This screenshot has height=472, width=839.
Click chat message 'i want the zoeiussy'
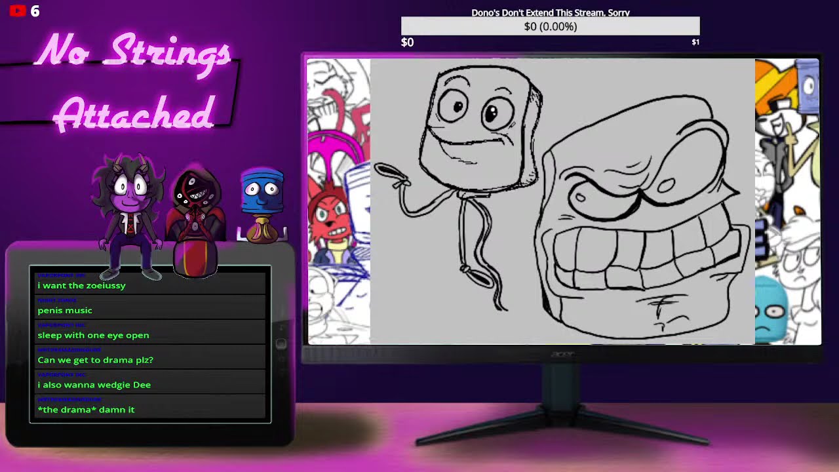[81, 285]
